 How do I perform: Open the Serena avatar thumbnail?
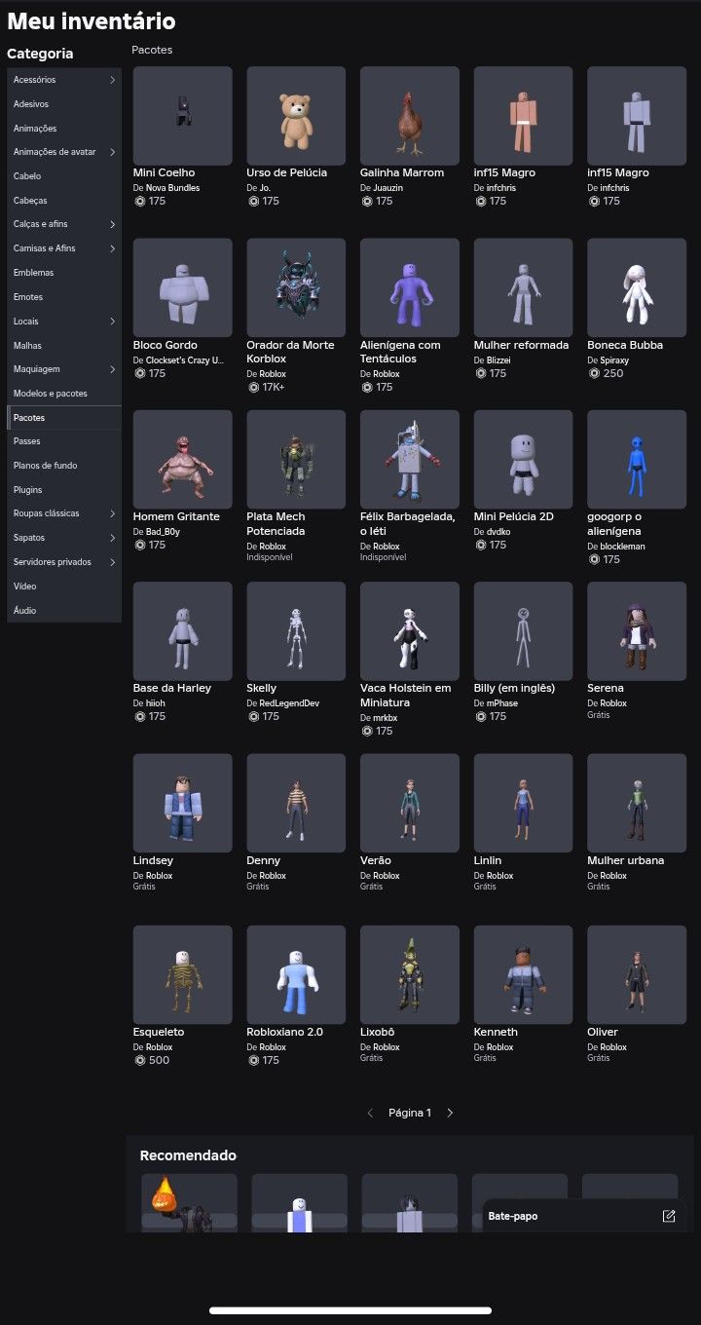pos(637,631)
